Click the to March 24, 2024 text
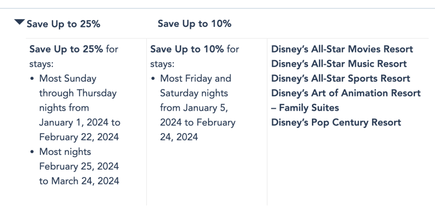This screenshot has height=217, width=435. [79, 181]
